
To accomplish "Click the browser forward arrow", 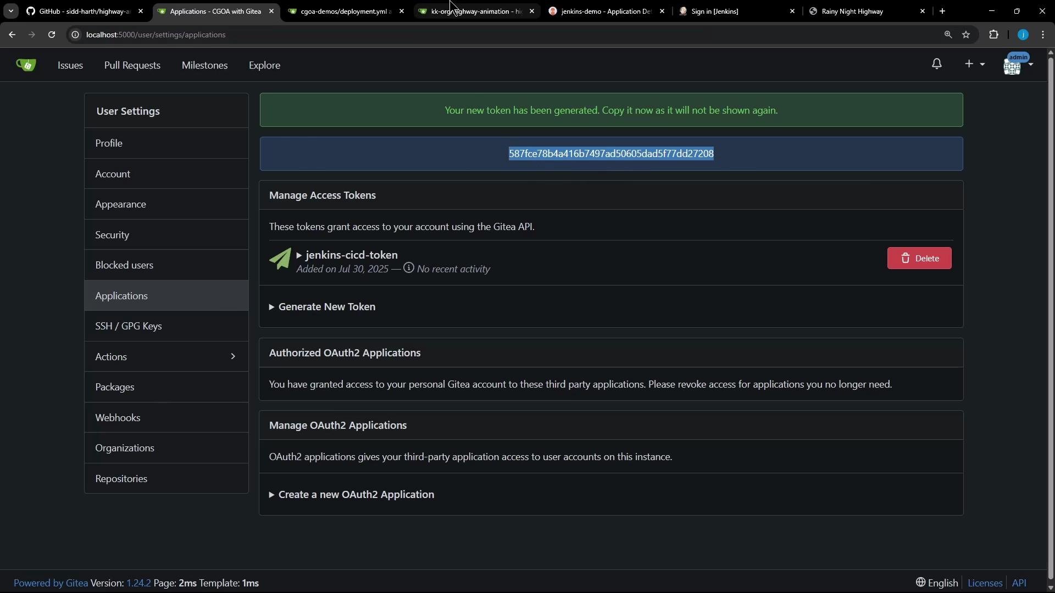I will click(x=31, y=35).
